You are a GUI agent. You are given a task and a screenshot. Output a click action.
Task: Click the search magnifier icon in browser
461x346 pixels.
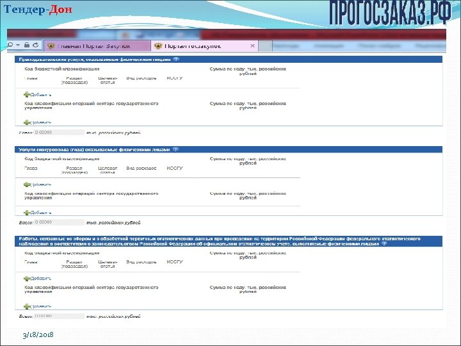(10, 45)
